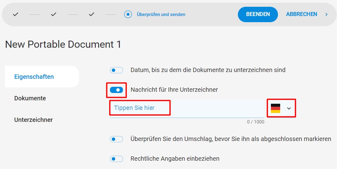Click the third completed step checkmark
The height and width of the screenshot is (169, 337).
(x=91, y=14)
